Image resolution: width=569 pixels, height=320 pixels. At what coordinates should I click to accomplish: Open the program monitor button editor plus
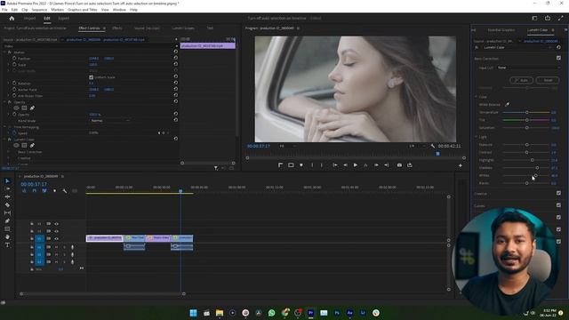tap(461, 165)
